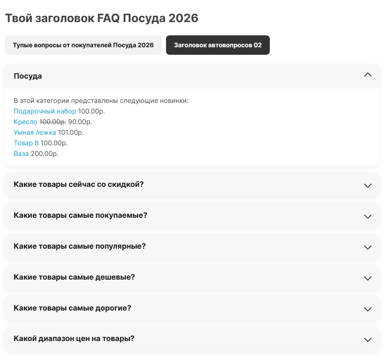The image size is (389, 364).
Task: Click chevron next to 'диапазон цен' question
Action: pyautogui.click(x=367, y=340)
